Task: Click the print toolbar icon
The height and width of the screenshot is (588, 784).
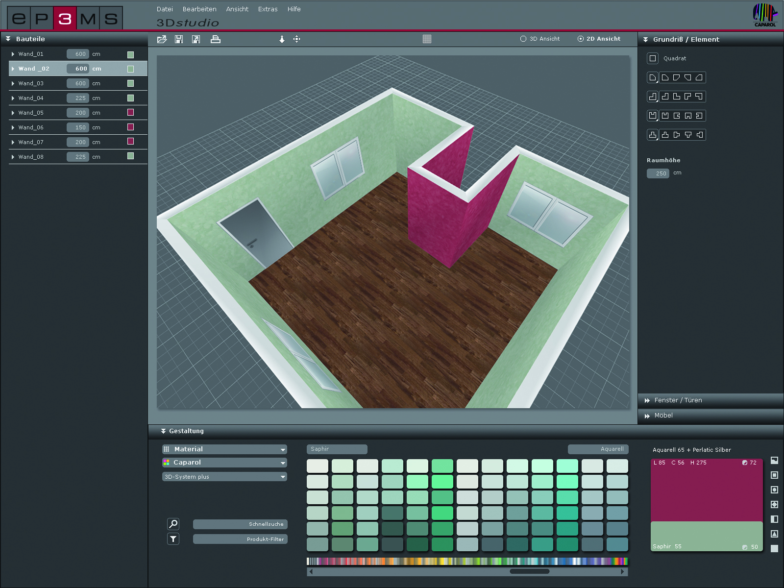Action: click(x=215, y=39)
